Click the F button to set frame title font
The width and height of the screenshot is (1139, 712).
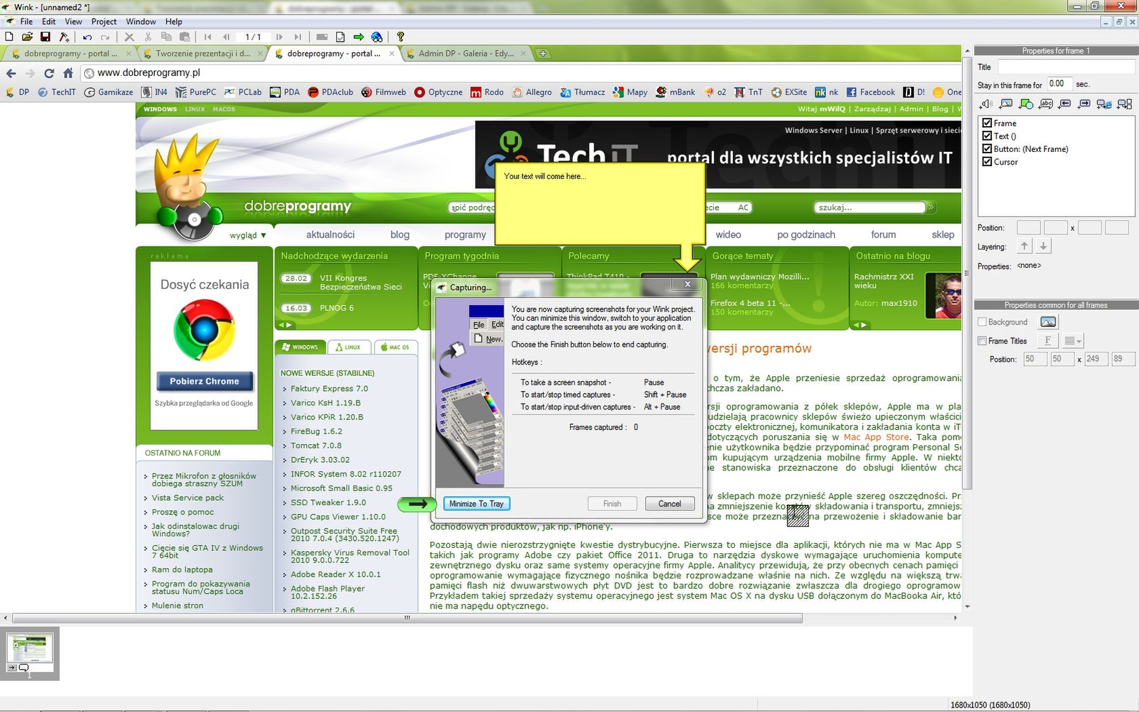pyautogui.click(x=1047, y=340)
